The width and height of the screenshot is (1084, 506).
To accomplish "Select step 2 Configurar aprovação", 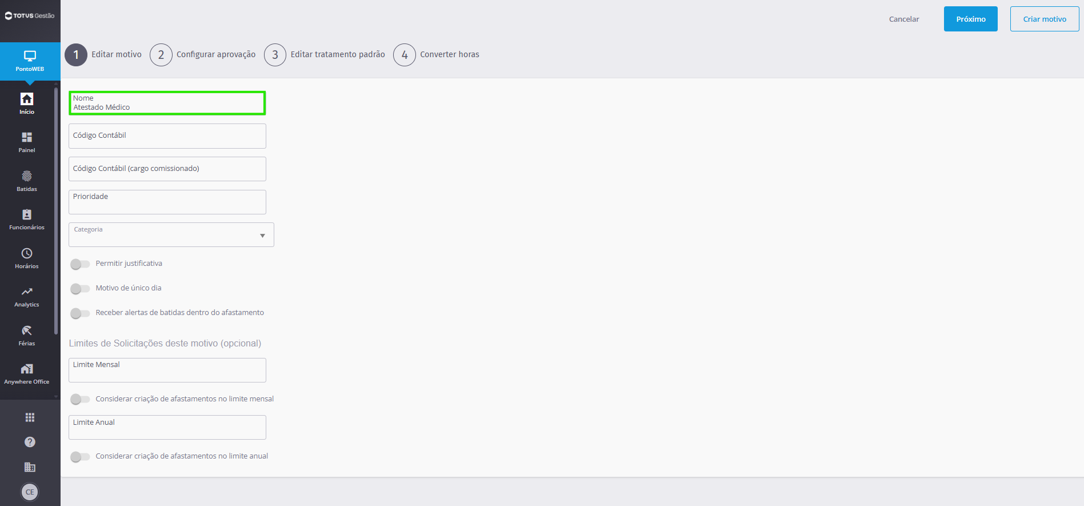I will point(203,54).
